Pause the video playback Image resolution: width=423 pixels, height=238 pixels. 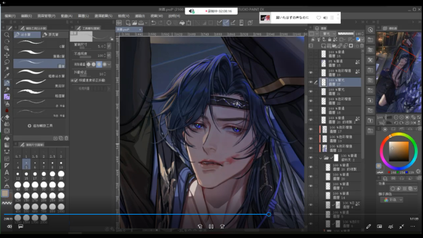(211, 227)
